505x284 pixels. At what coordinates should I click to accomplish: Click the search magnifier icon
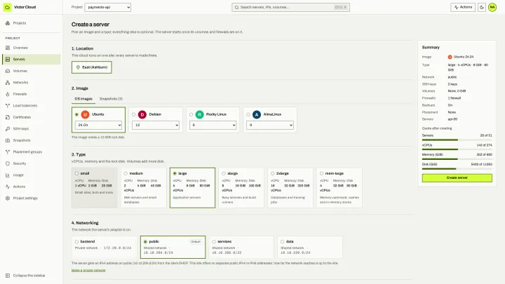(x=237, y=7)
